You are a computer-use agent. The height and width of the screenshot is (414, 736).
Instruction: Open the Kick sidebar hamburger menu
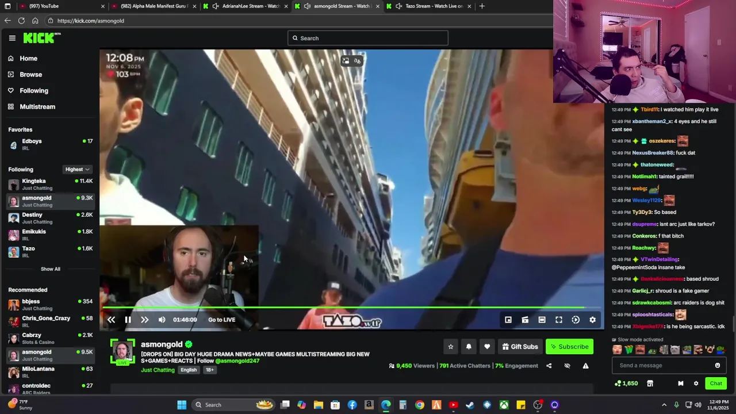pos(12,38)
